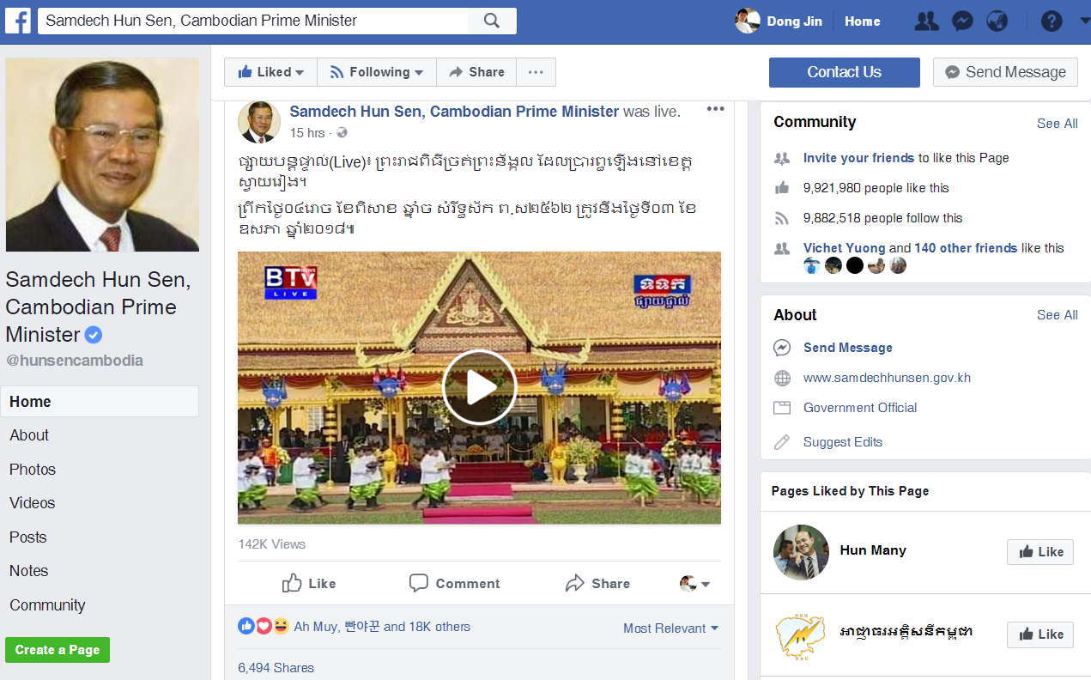Open the 140 other friends link

[x=966, y=248]
